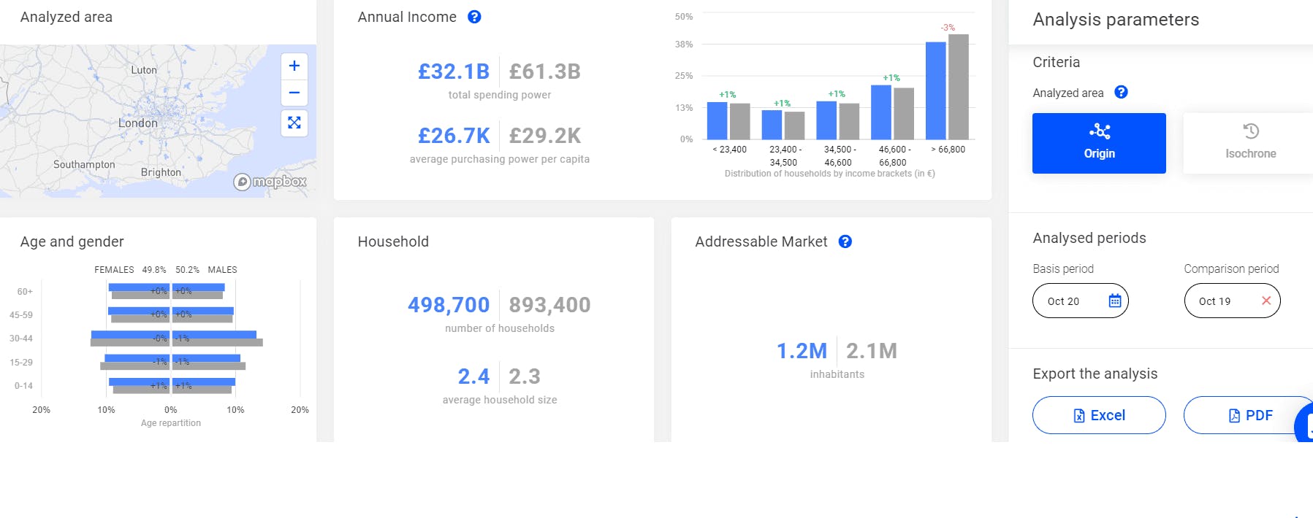Click the blue bar for 46,600 - 66,800

tap(881, 112)
